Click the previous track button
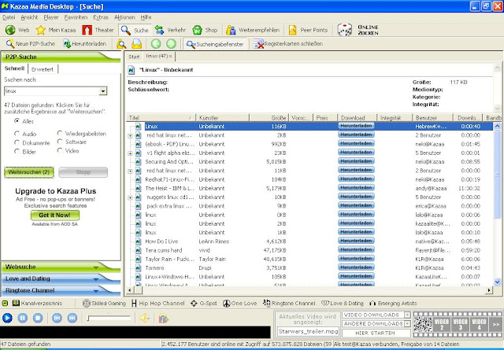 click(57, 319)
